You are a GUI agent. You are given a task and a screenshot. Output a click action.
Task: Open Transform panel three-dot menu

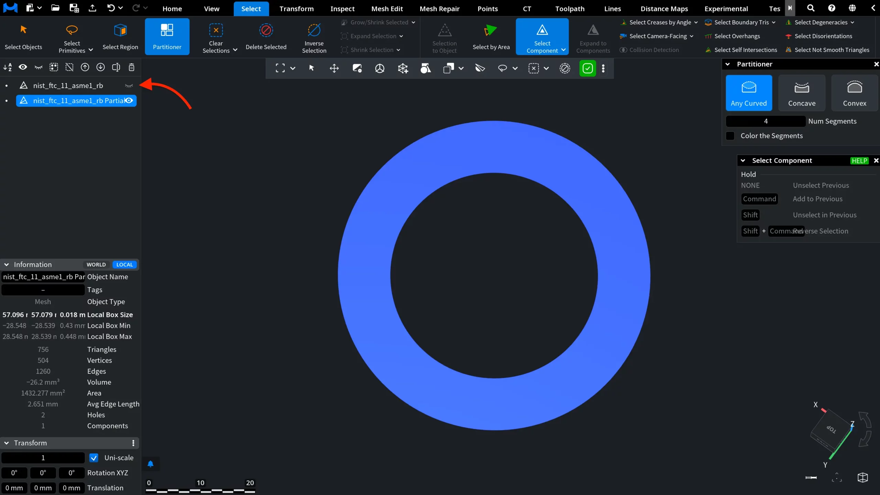tap(133, 443)
